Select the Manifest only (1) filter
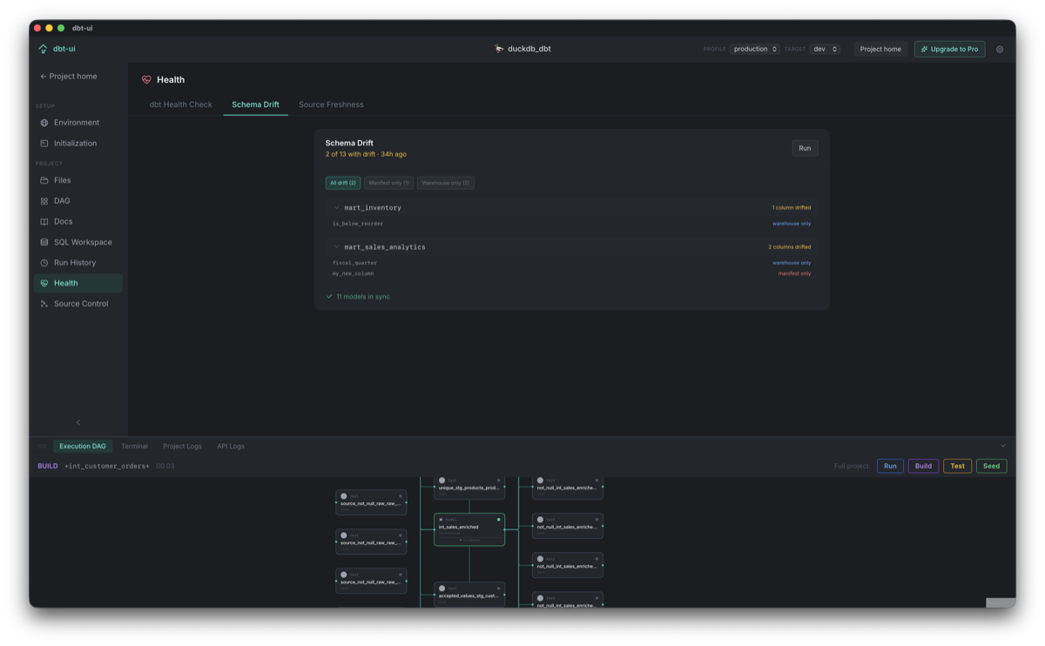This screenshot has height=646, width=1045. (388, 183)
